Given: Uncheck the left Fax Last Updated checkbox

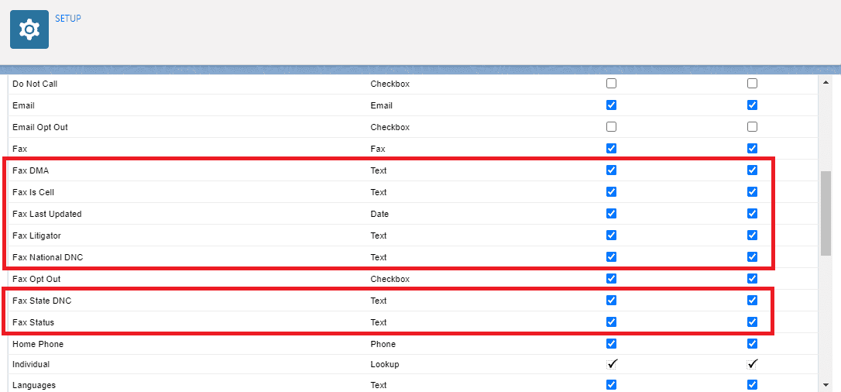Looking at the screenshot, I should pos(611,214).
